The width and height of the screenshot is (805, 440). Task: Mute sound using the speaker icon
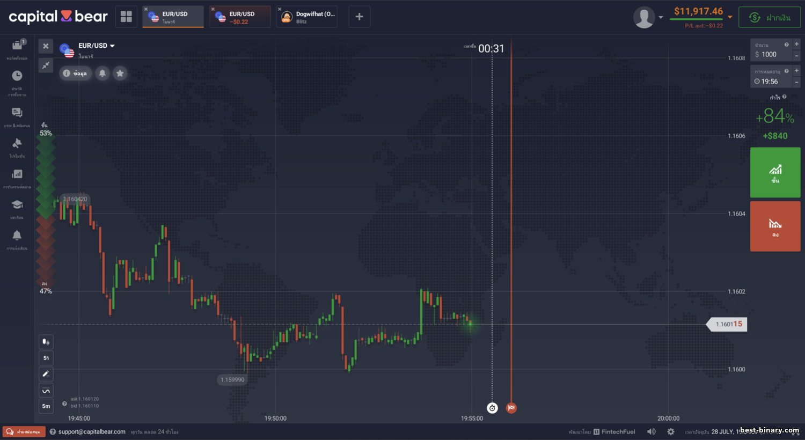click(x=651, y=431)
